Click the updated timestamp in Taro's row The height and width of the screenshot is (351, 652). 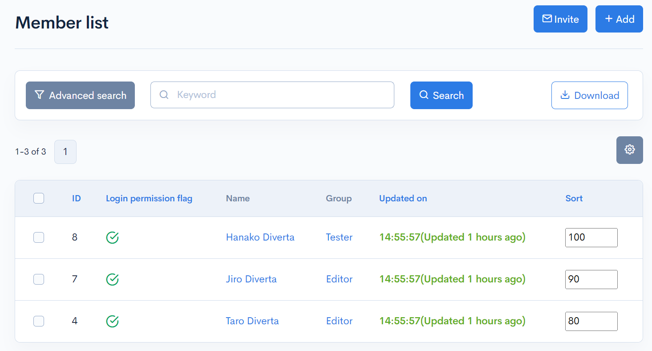453,321
